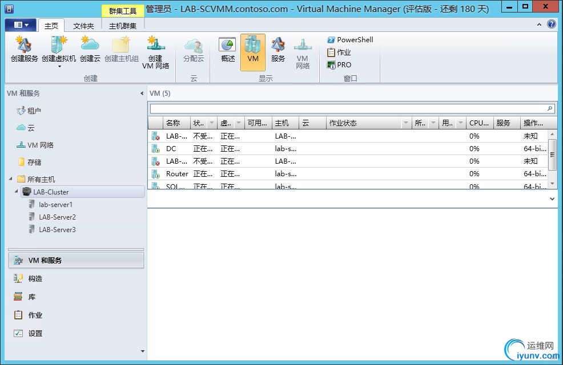This screenshot has width=563, height=365.
Task: Click the VM list scroll-down arrow
Action: [552, 184]
